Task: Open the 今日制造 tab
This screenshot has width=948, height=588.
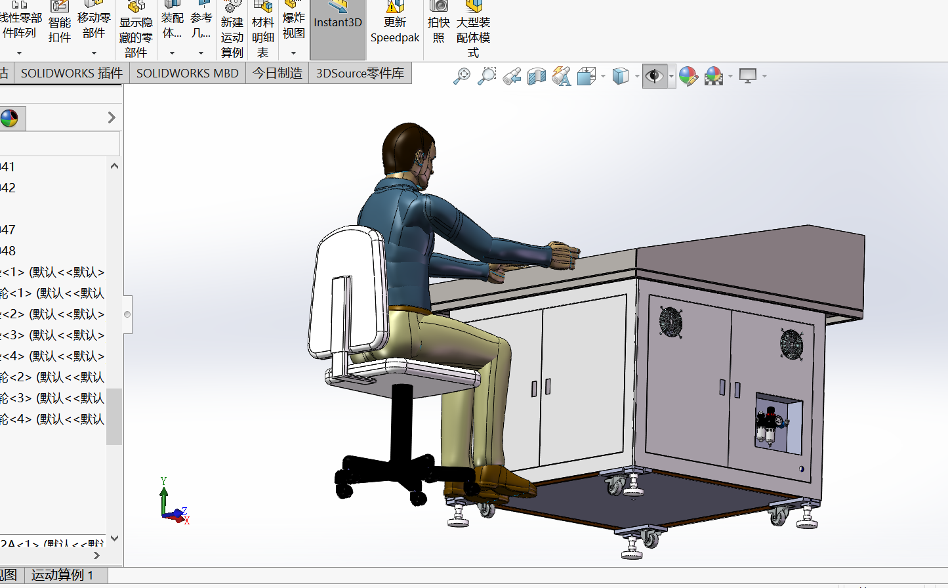Action: (278, 73)
